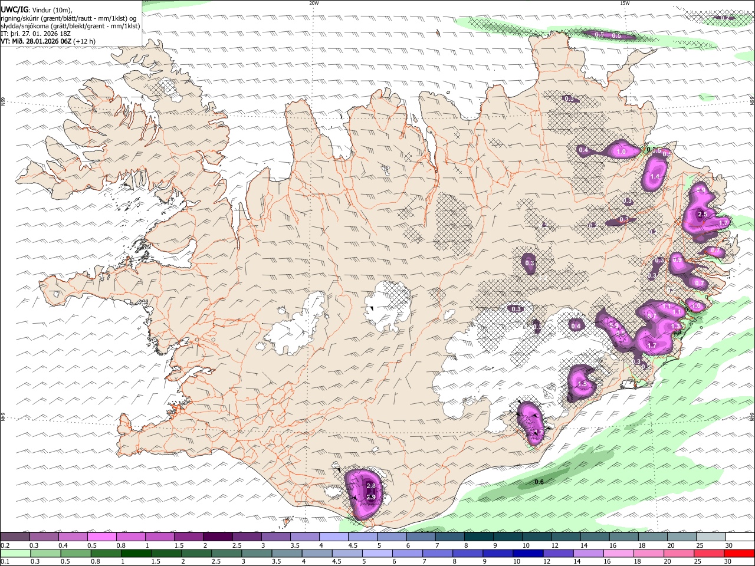This screenshot has width=755, height=566.
Task: Pick upper-row legend swatch starting at 0.2
Action: tap(15, 537)
